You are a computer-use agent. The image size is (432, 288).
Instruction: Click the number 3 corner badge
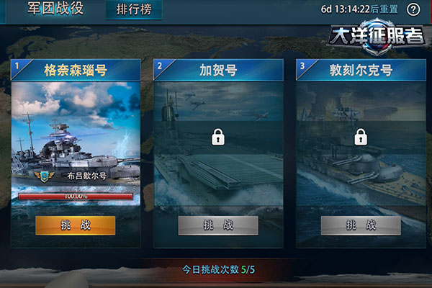pos(302,66)
